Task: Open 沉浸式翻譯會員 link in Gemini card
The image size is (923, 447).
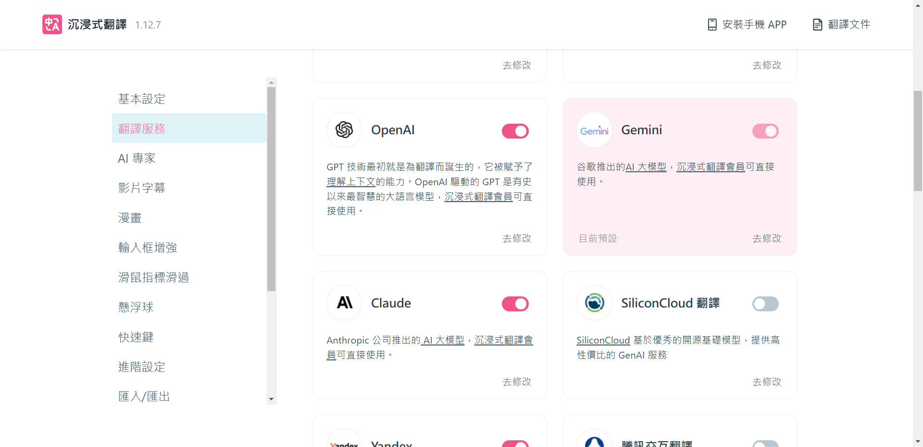Action: tap(711, 167)
